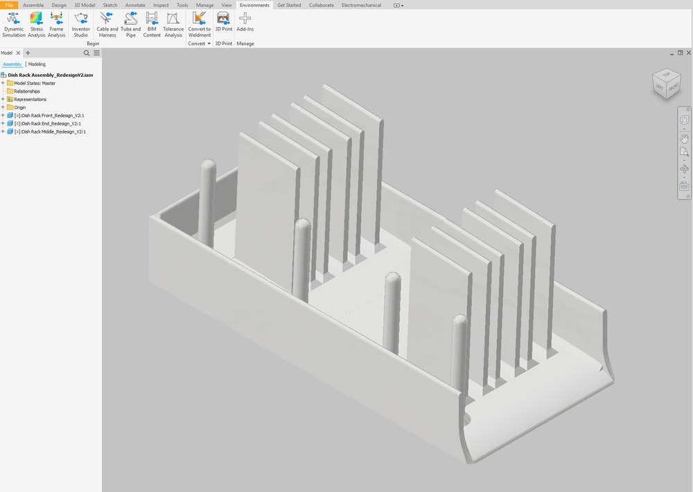Open the Add-Ins manager

[245, 22]
